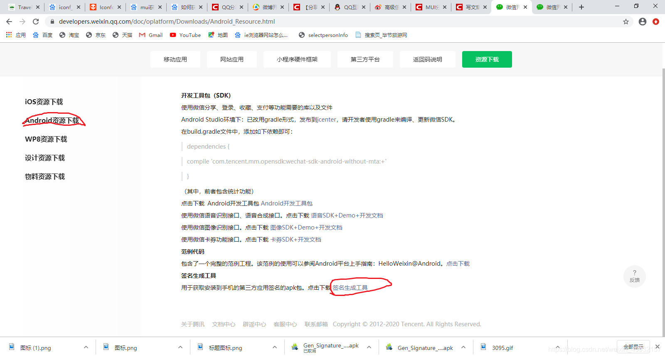Open the Gmail bookmark
This screenshot has width=665, height=357.
pyautogui.click(x=151, y=35)
